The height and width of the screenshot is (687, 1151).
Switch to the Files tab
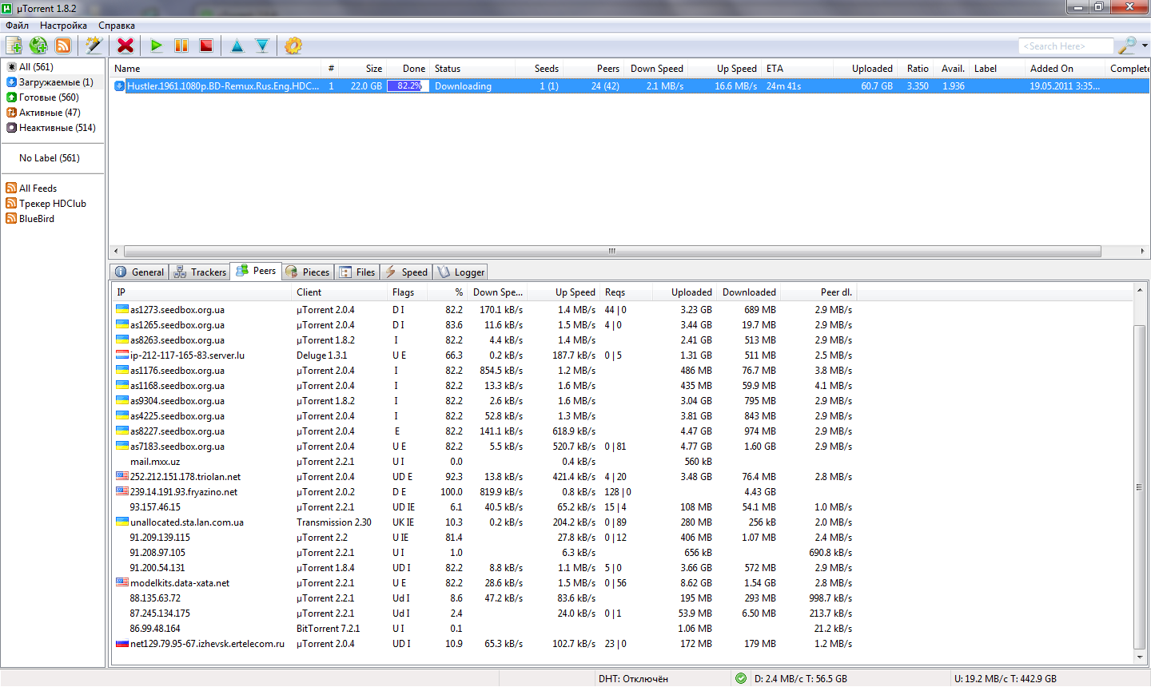pyautogui.click(x=357, y=272)
